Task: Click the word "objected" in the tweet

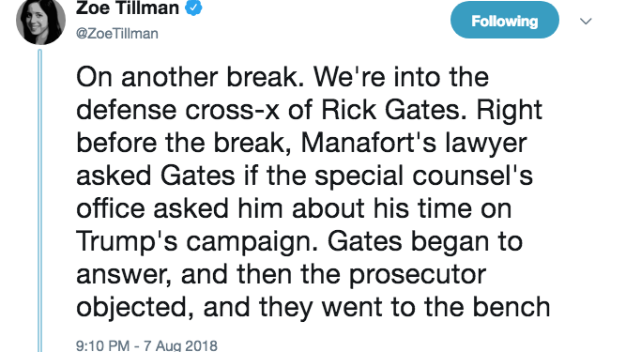Action: point(135,308)
